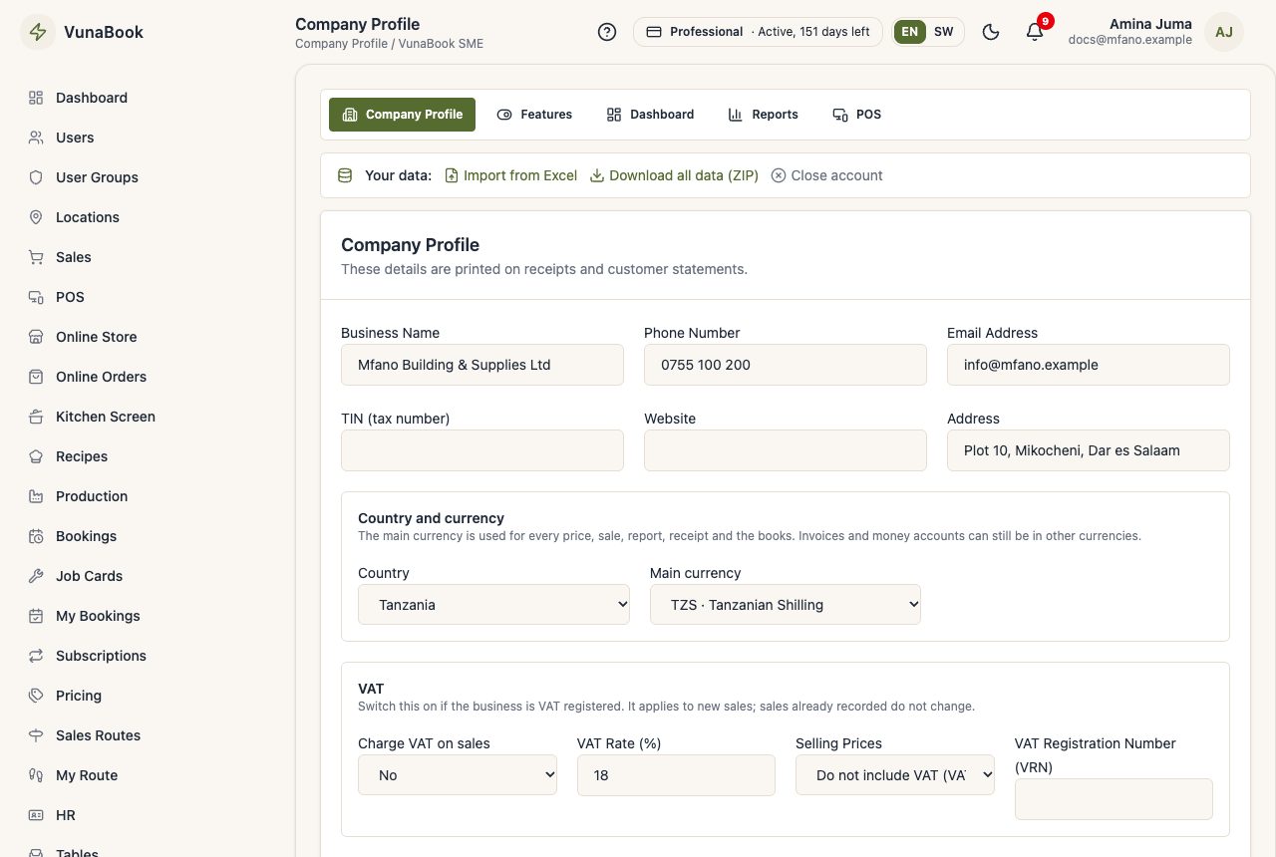Click the Locations pin icon in sidebar

coord(36,217)
